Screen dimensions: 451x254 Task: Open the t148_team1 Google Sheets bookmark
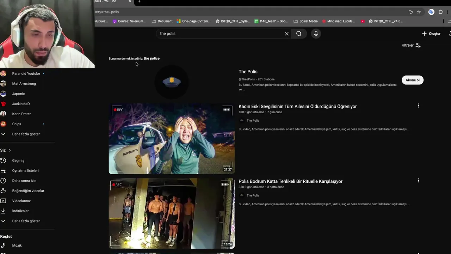tap(271, 21)
